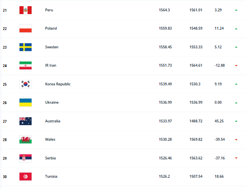Click the Sweden flag icon

point(25,47)
